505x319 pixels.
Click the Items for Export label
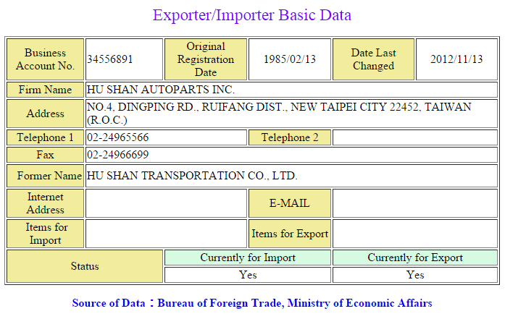[x=290, y=234]
